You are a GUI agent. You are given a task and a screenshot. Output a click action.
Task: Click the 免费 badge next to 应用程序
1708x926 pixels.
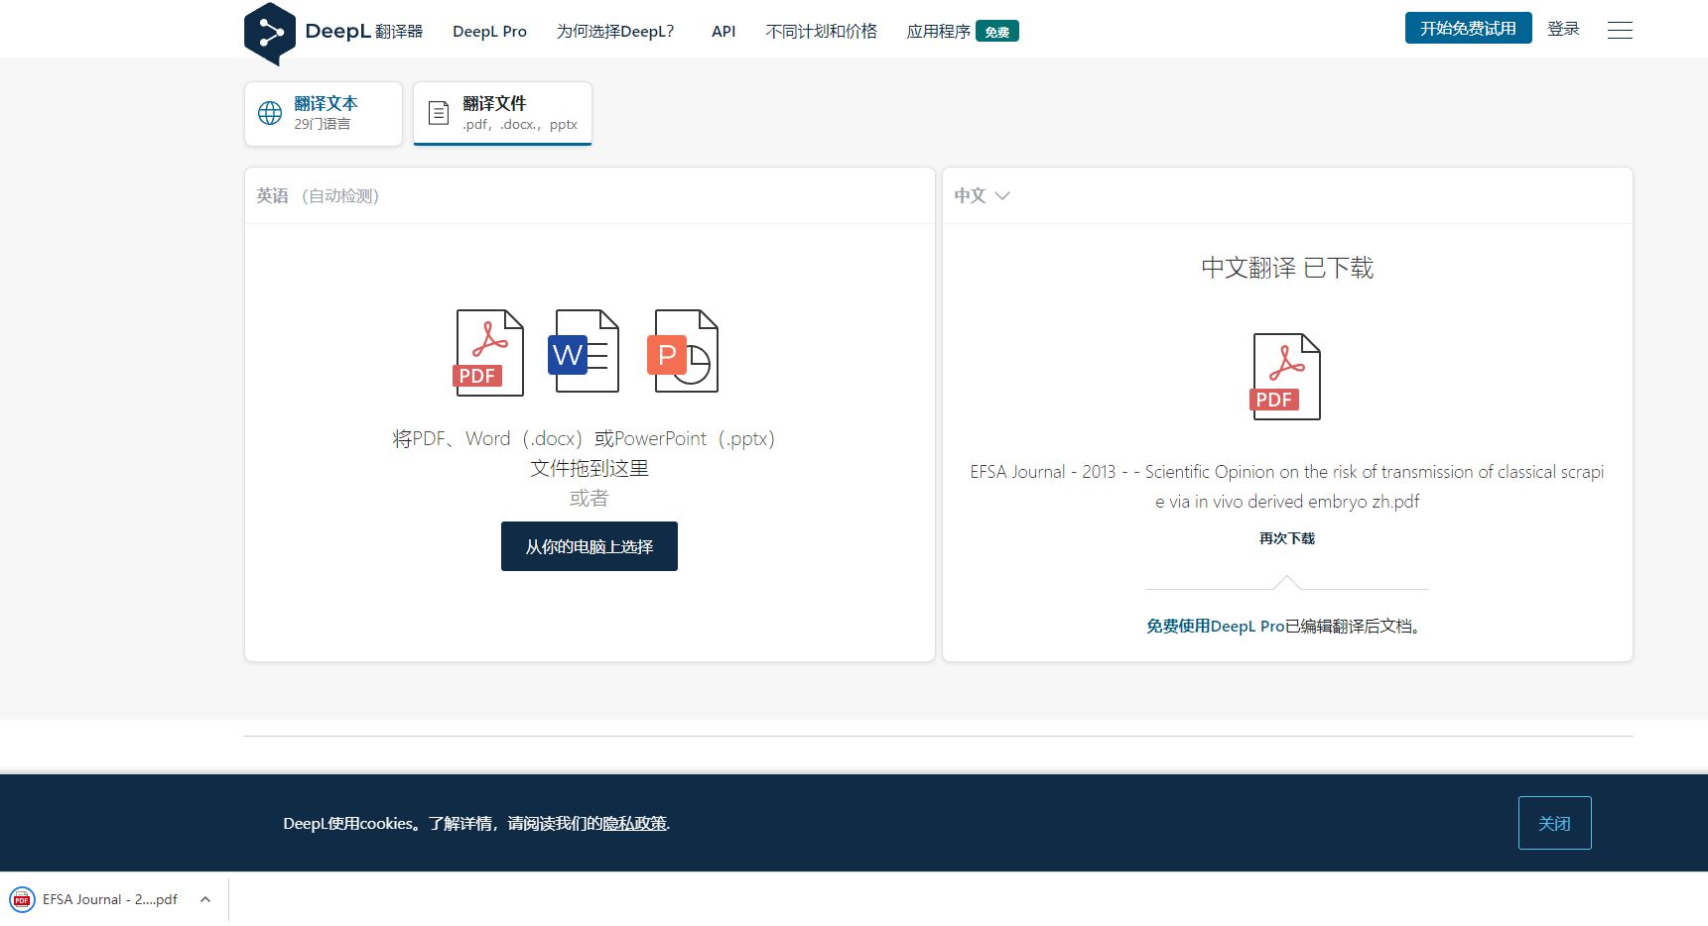[997, 32]
